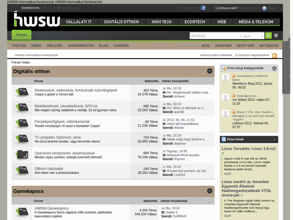Open the HÍRLEVÉL section
Screen dimensions: 294x220
point(54,45)
